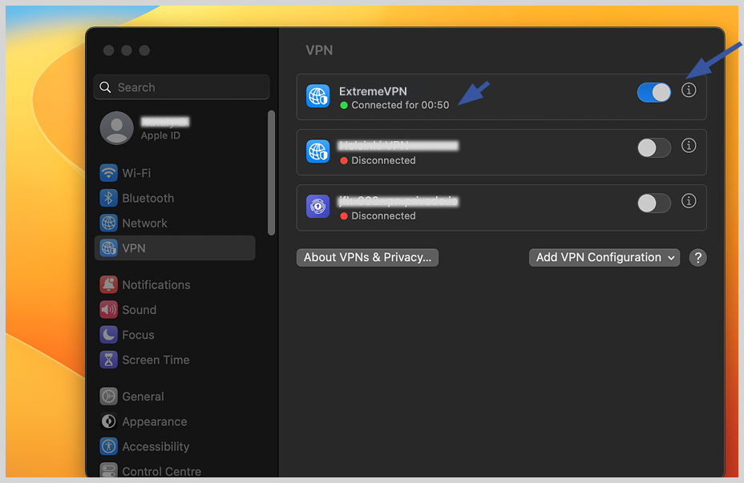Screen dimensions: 744x483
Task: Open Wi-Fi settings
Action: click(x=175, y=173)
